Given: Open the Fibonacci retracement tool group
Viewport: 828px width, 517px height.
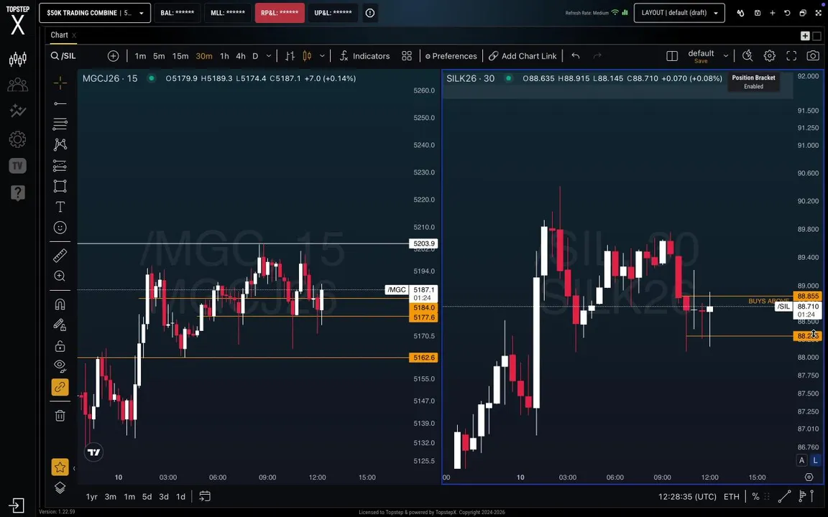Looking at the screenshot, I should (x=60, y=124).
